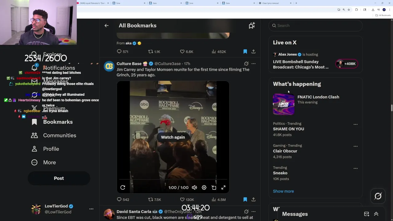The image size is (393, 221).
Task: Click Show more under trends
Action: pyautogui.click(x=283, y=191)
